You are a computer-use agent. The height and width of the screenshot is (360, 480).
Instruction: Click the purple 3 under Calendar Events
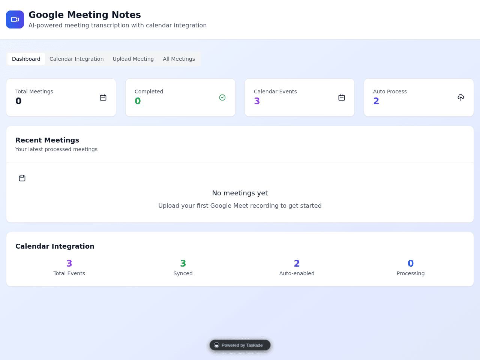(257, 101)
